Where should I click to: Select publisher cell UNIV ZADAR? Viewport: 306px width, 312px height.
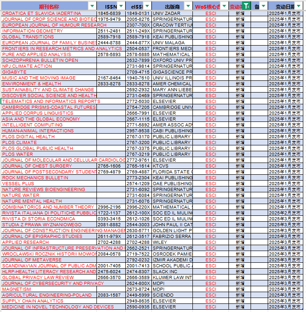(172, 14)
